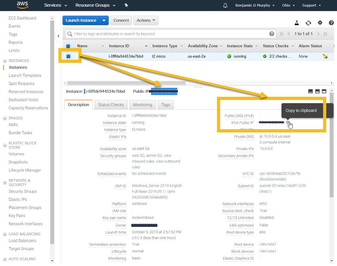Collapse the NETWORK & SECURITY section

point(5,183)
